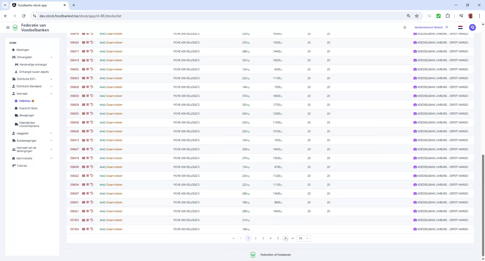Viewport: 485px width, 261px height.
Task: Jump to page 5 in the pagination
Action: [278, 238]
